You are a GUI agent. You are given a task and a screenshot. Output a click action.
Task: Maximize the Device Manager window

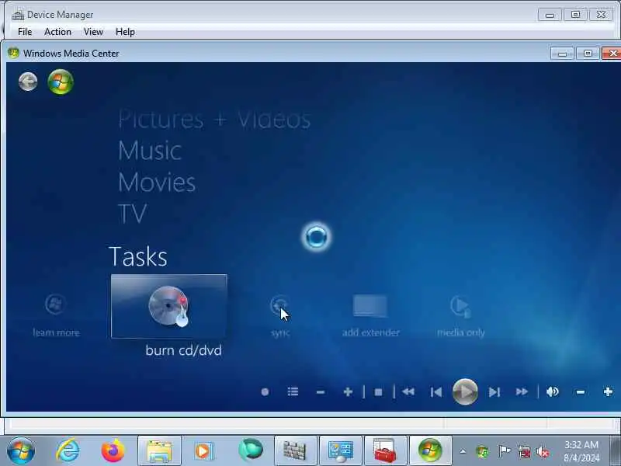[575, 15]
